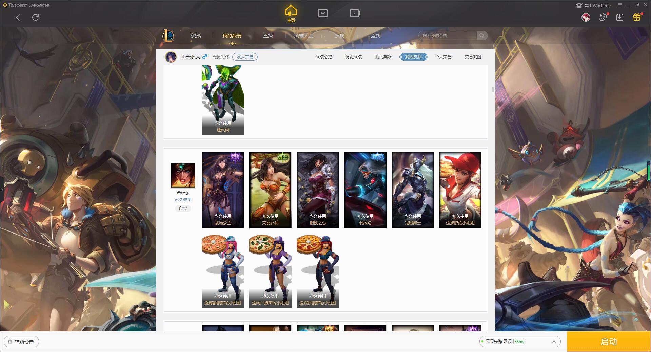This screenshot has height=352, width=651.
Task: Click the 启动 launch button
Action: pyautogui.click(x=609, y=342)
